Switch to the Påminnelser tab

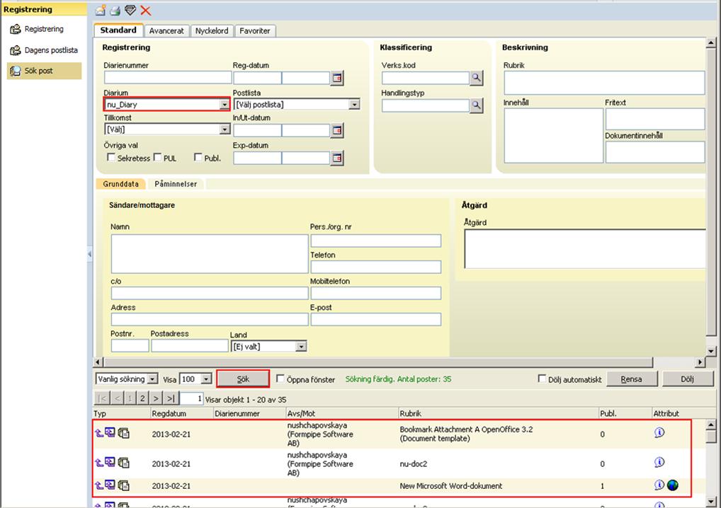(x=176, y=184)
